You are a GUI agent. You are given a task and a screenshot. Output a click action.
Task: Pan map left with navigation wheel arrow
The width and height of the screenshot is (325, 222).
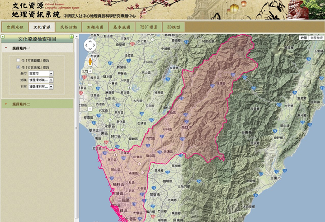85,46
